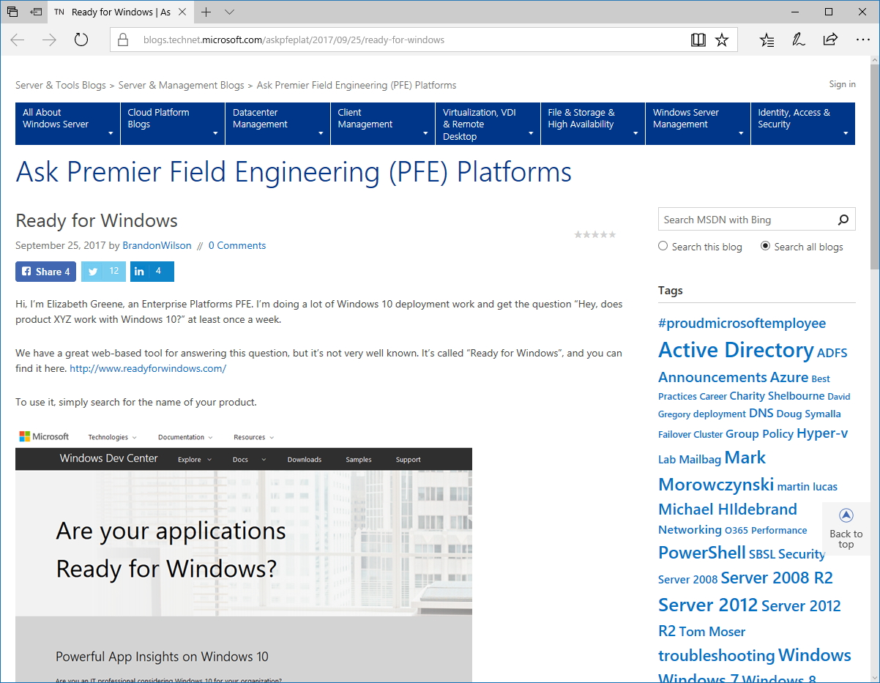The image size is (880, 683).
Task: Rate the article five stars
Action: (613, 234)
